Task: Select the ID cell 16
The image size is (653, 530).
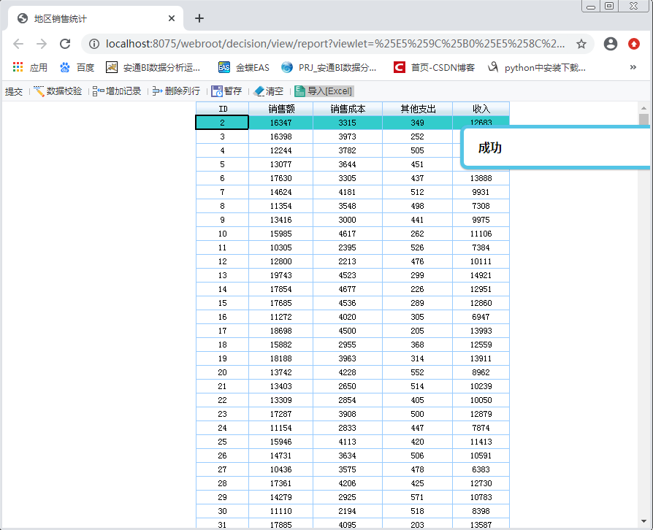Action: pyautogui.click(x=222, y=317)
